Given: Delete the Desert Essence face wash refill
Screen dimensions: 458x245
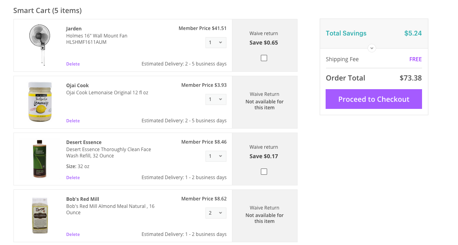Looking at the screenshot, I should point(73,177).
